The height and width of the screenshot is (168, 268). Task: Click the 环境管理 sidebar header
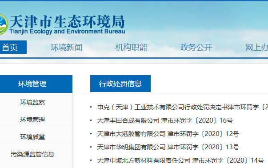(x=36, y=84)
